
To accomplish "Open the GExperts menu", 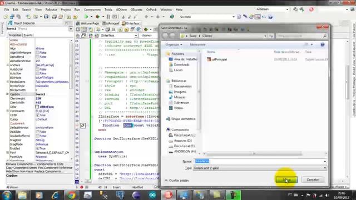I will (x=136, y=9).
